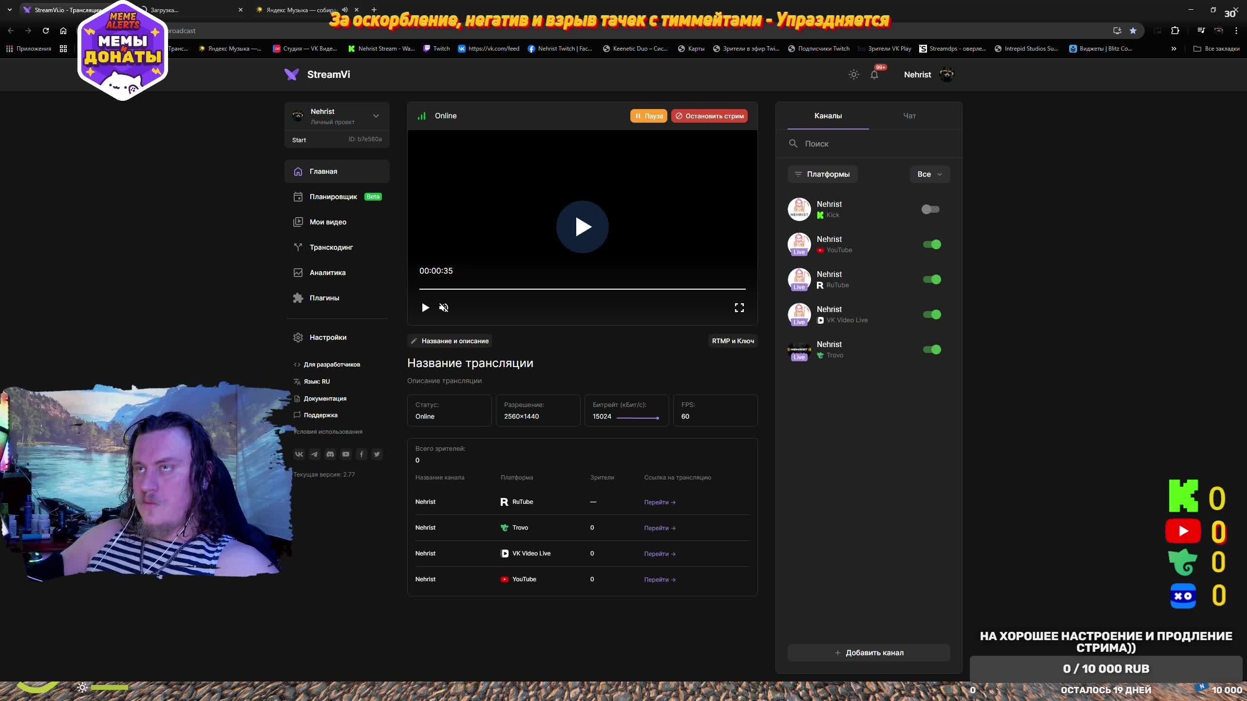Enable the Kick channel toggle
The image size is (1247, 701).
pos(930,209)
